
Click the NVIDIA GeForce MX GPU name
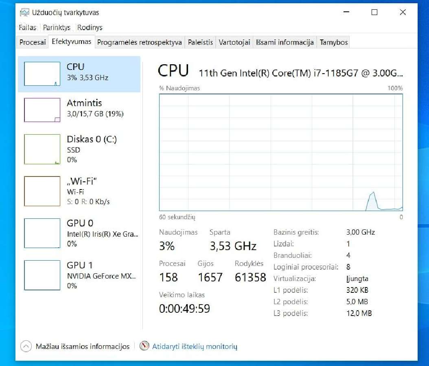101,276
